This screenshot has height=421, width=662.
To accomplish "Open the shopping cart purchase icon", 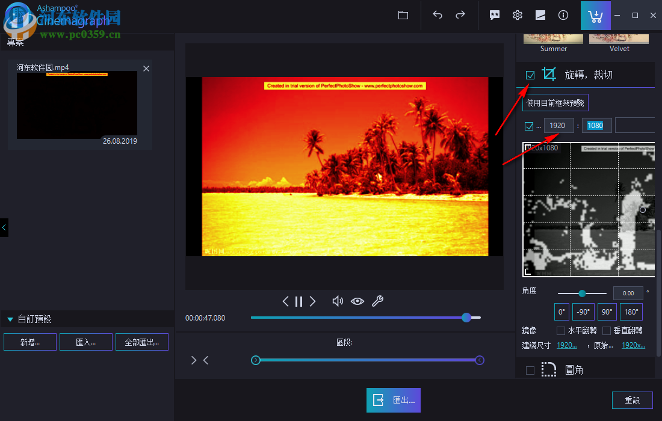I will coord(595,16).
